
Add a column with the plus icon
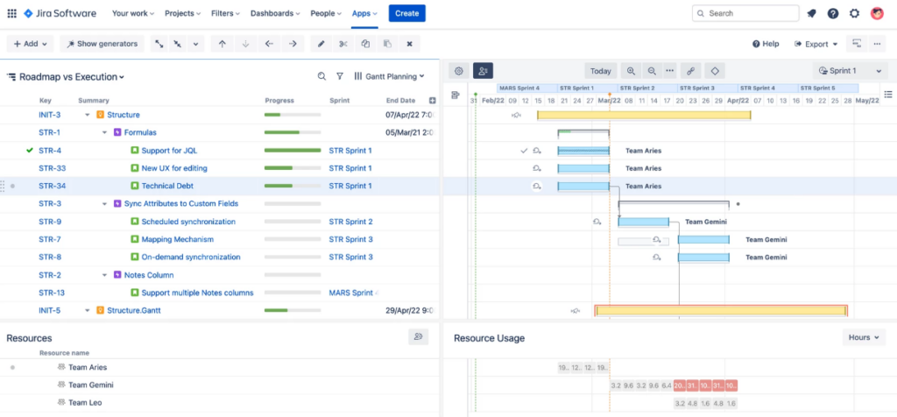tap(433, 101)
